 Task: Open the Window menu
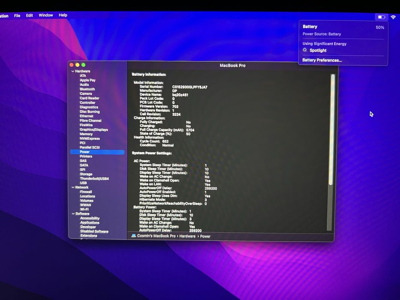click(46, 15)
